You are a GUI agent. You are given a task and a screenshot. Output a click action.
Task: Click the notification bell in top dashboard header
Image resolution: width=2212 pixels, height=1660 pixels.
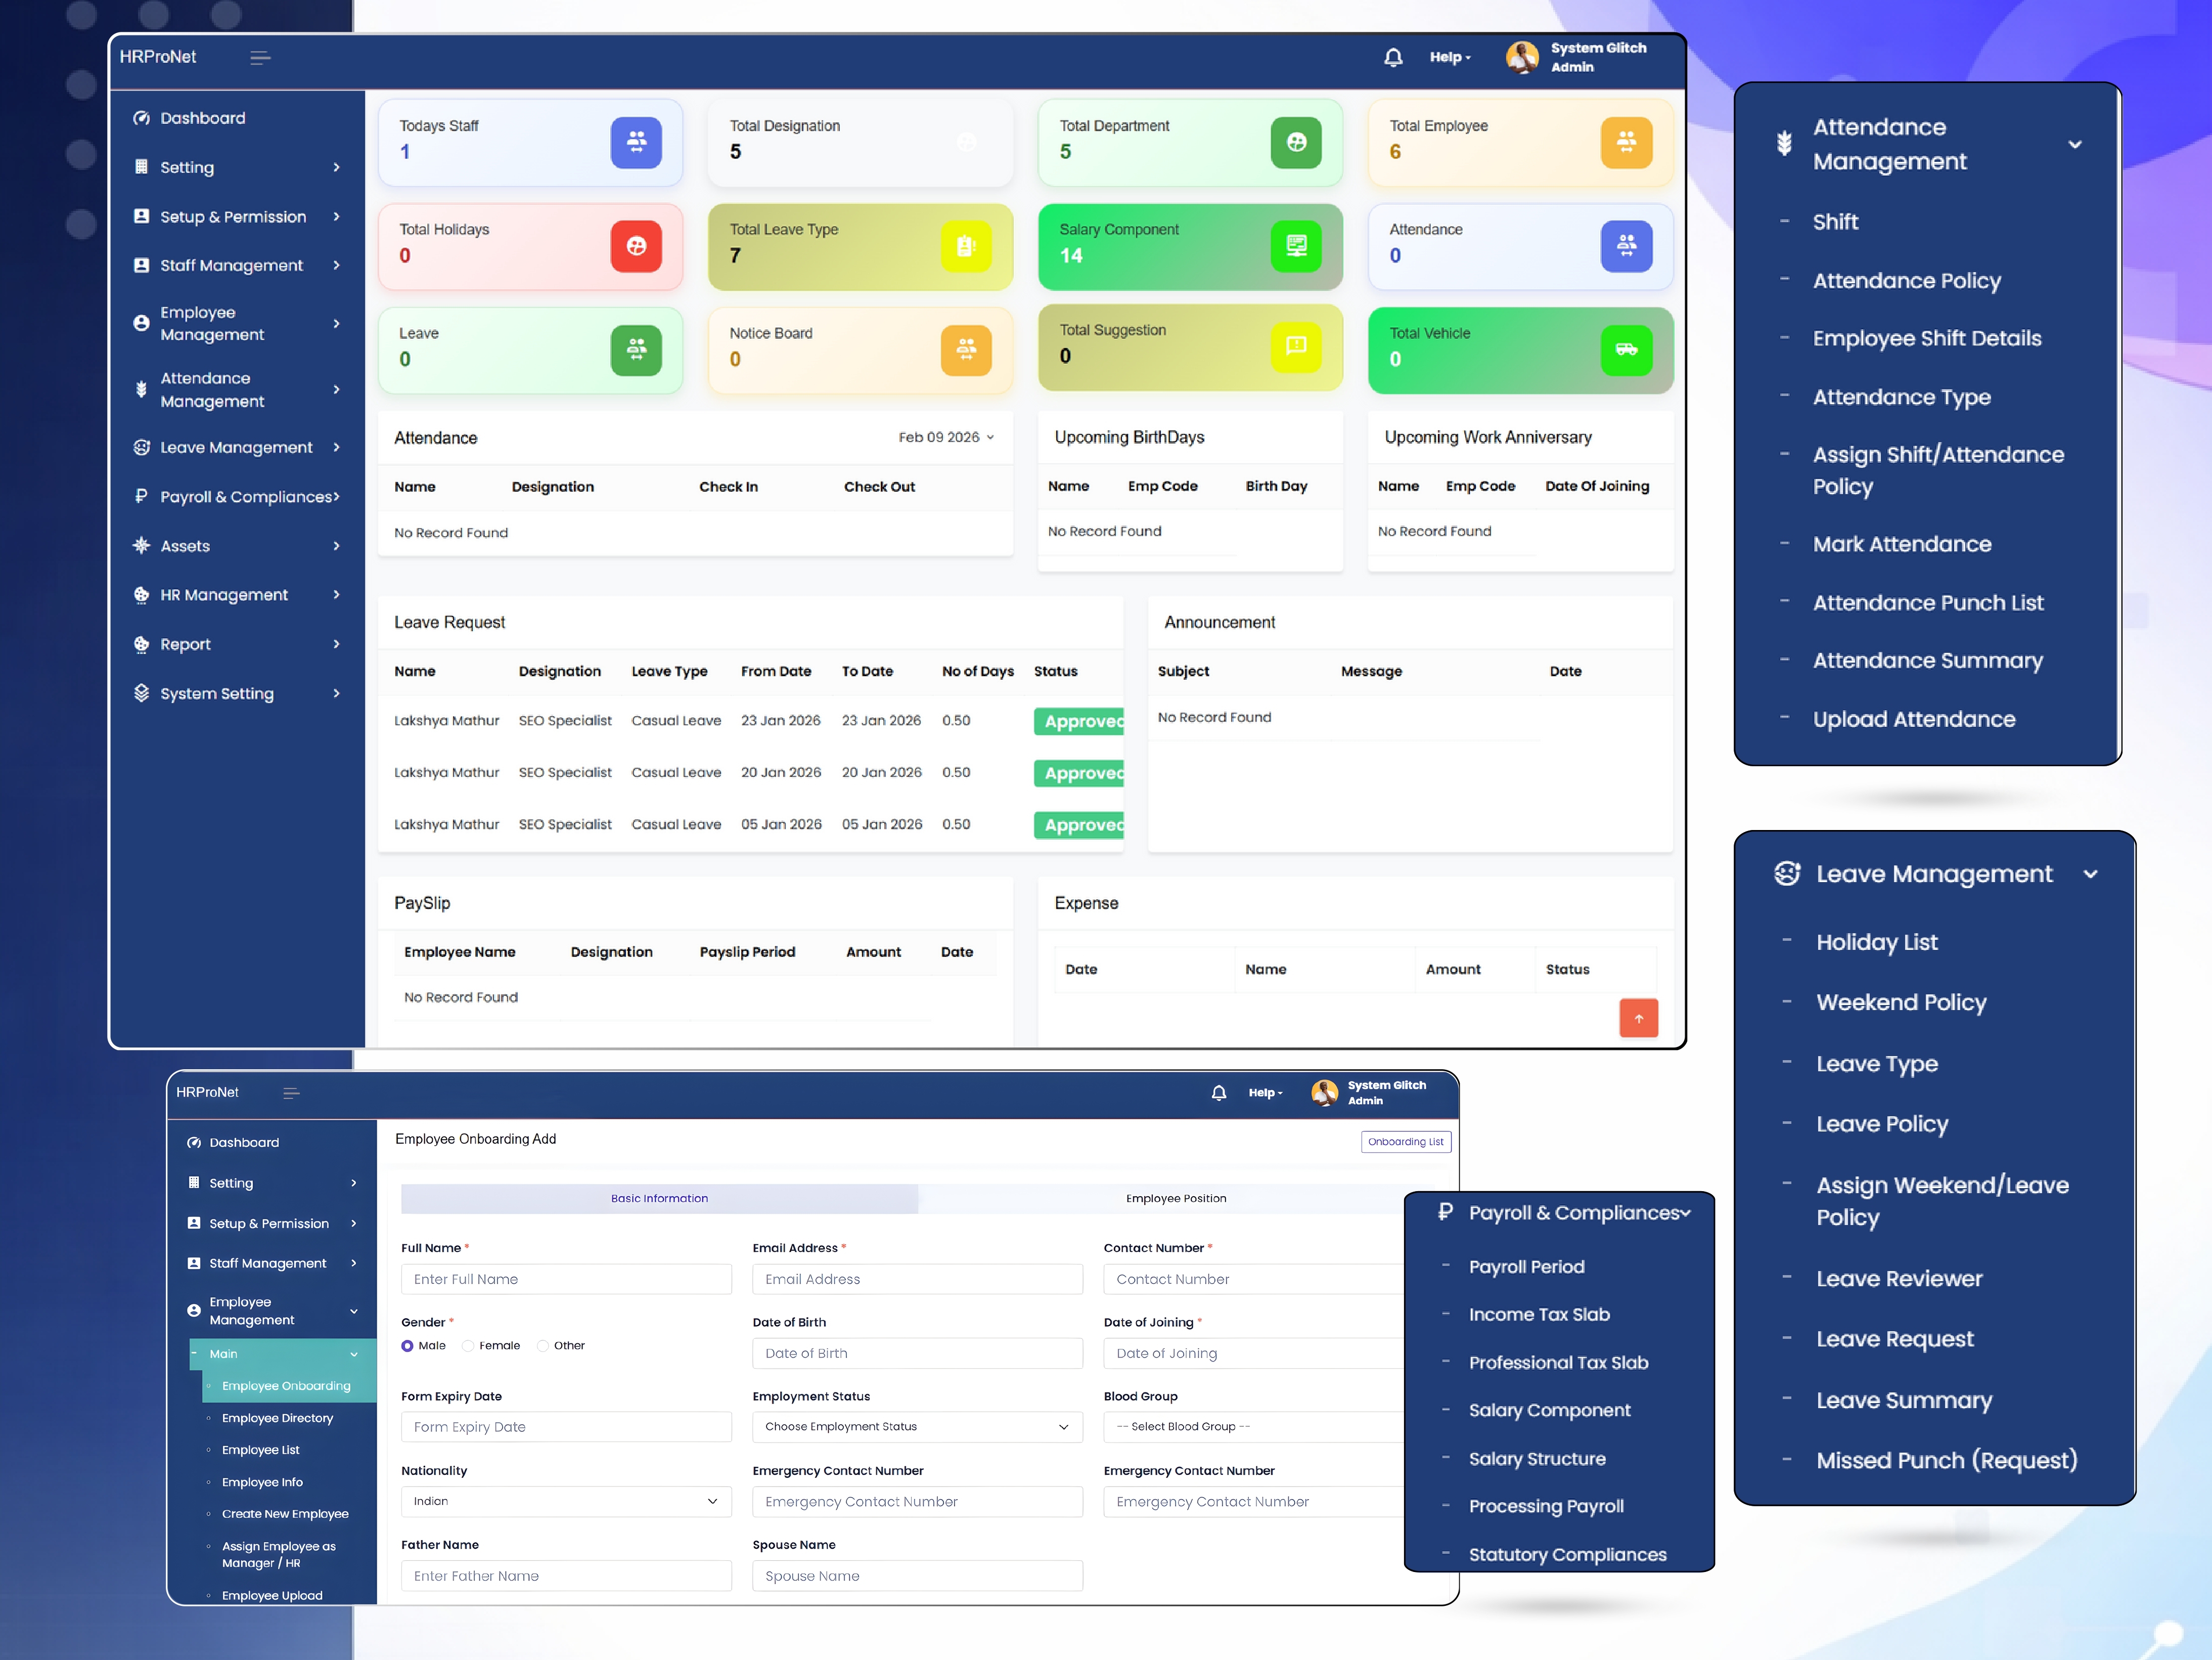click(1393, 57)
